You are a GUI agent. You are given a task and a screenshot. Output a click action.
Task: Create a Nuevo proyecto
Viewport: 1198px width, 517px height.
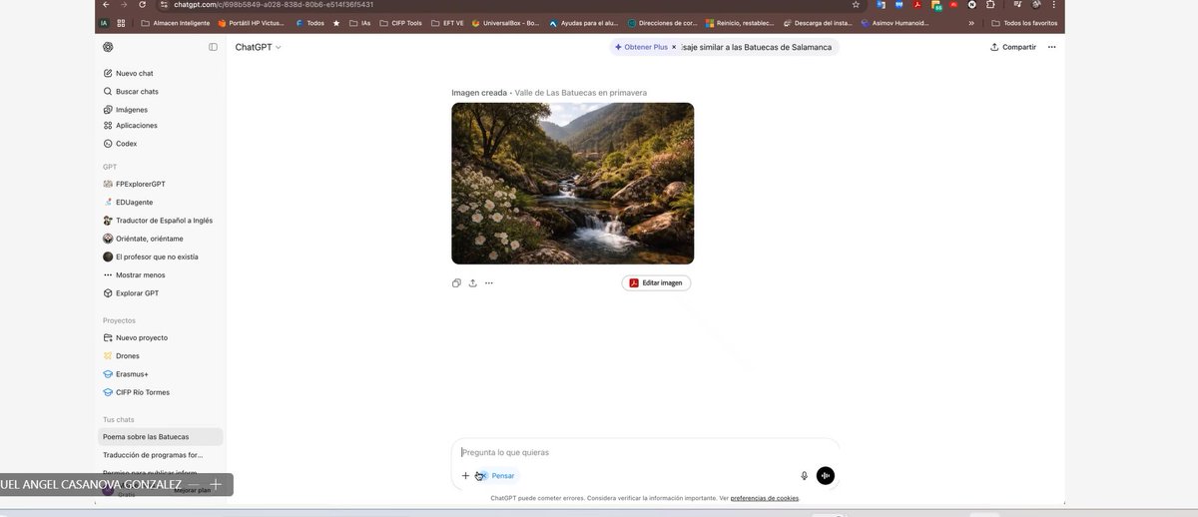(x=141, y=337)
